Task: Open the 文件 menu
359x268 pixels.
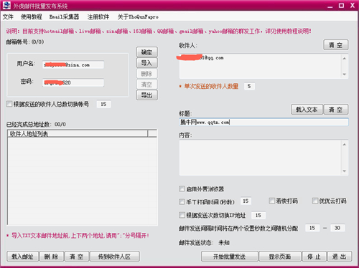Action: click(x=8, y=16)
